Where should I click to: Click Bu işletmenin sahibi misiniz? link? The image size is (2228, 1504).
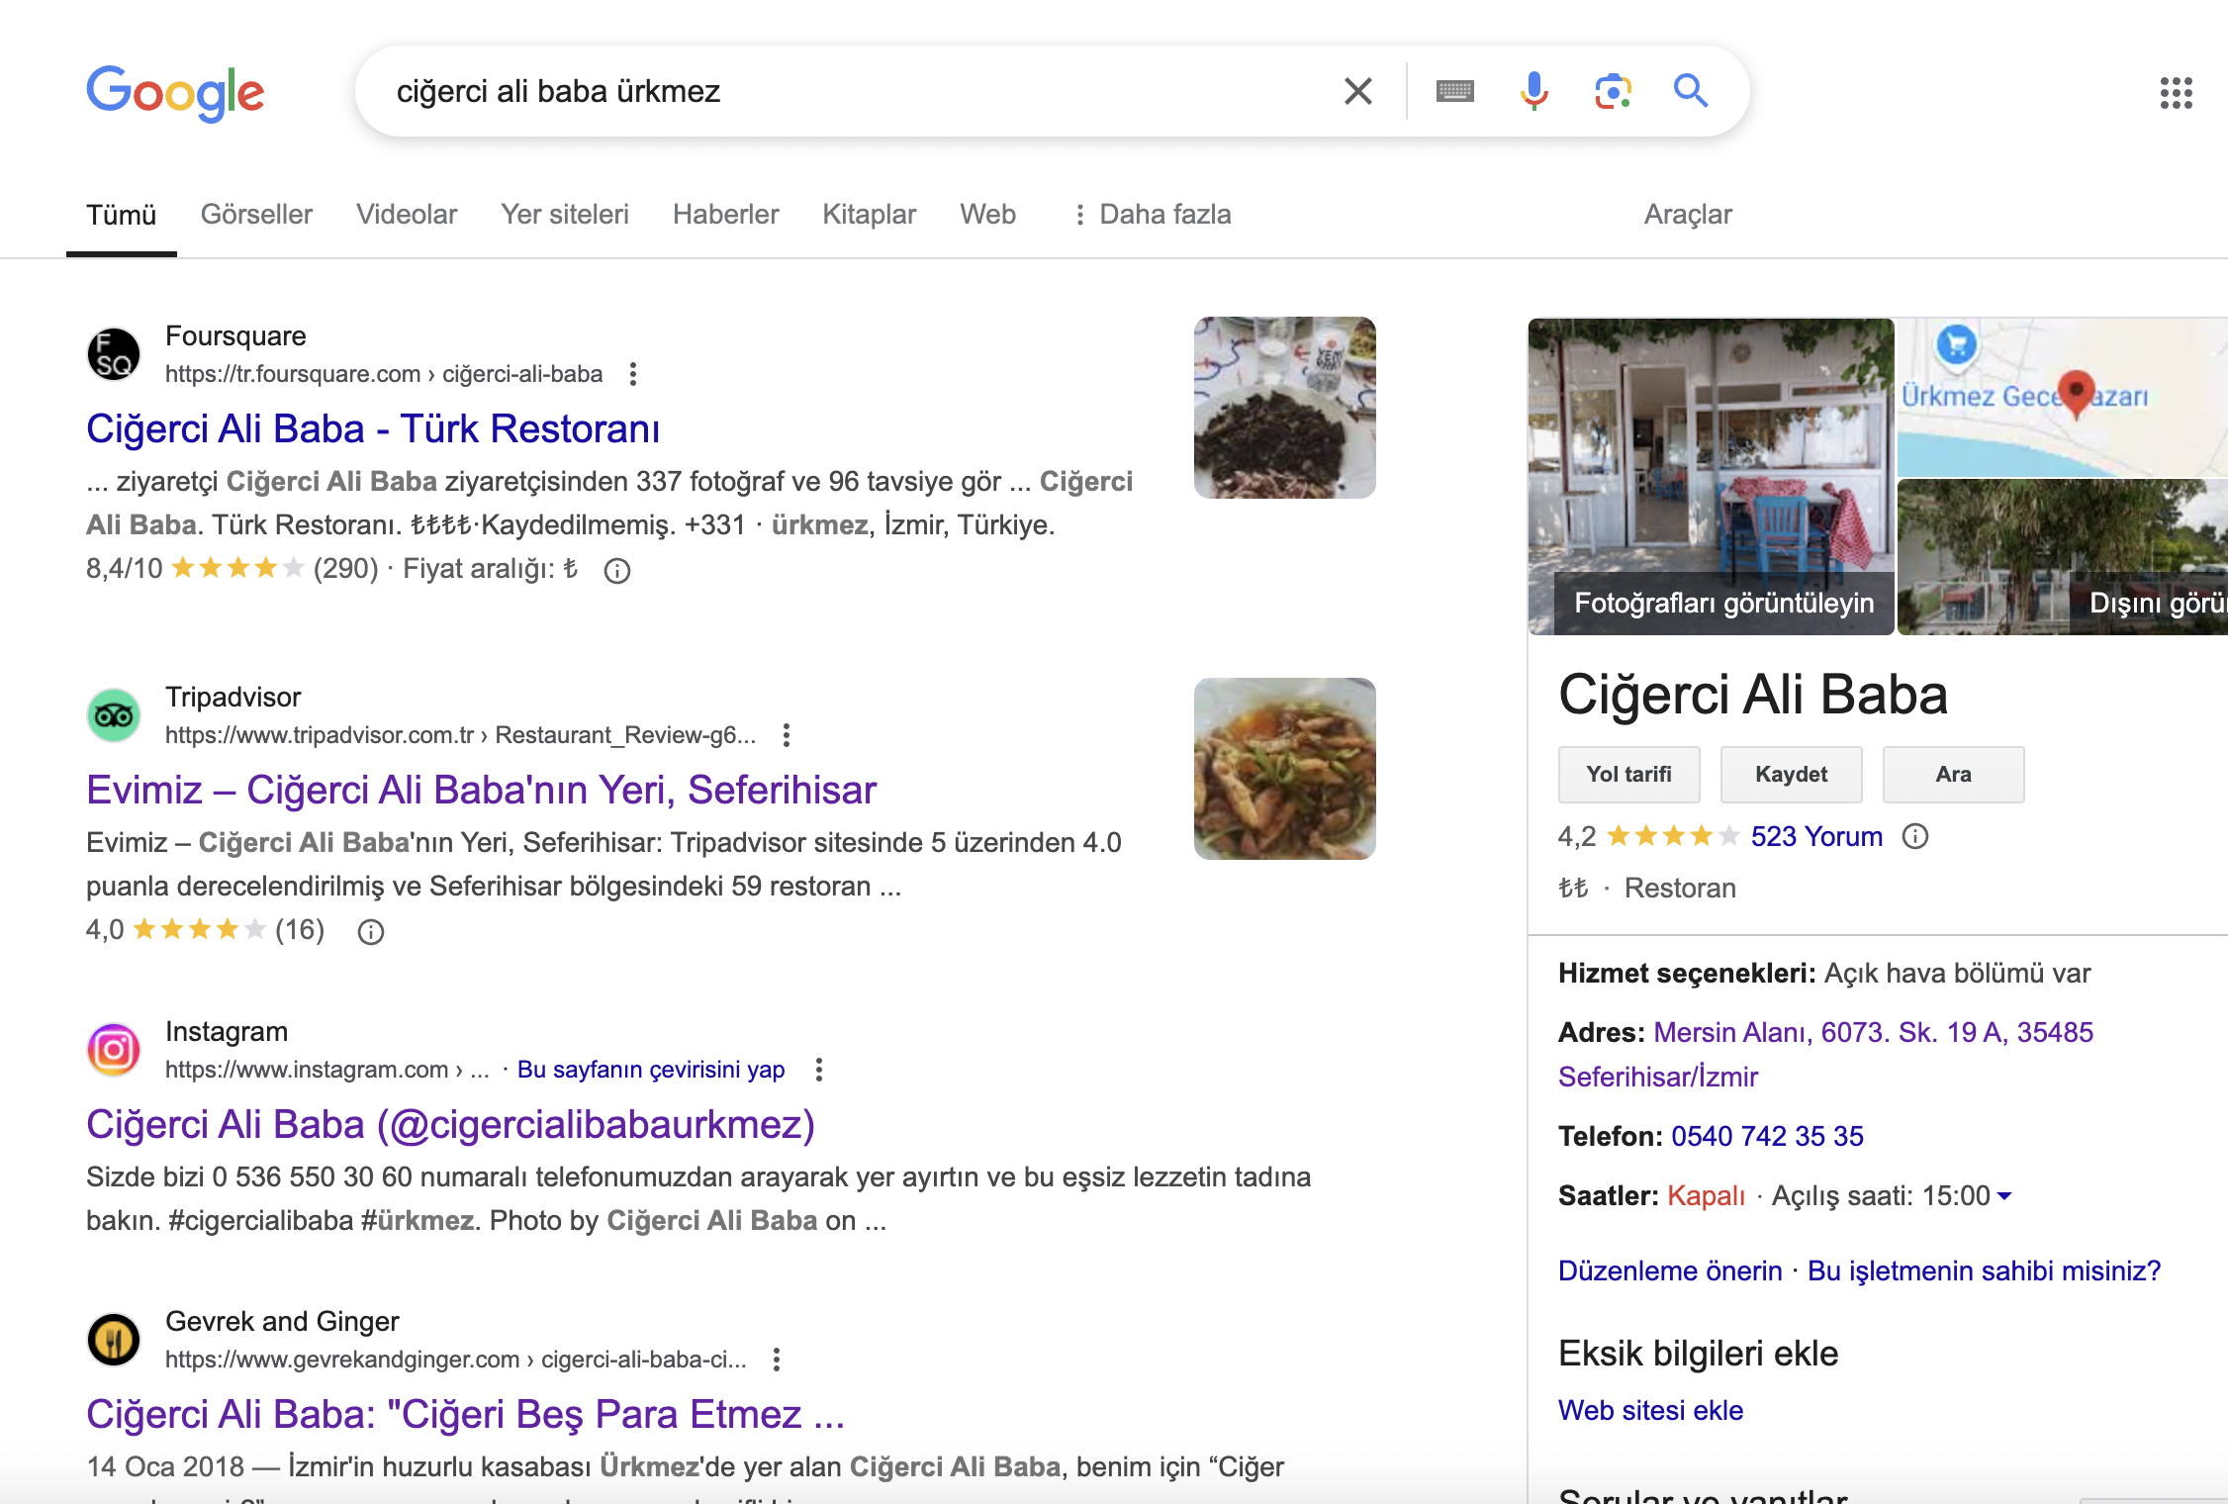tap(1984, 1271)
